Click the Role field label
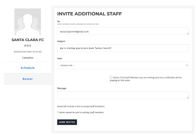Viewport: 196px width, 135px height. 60,59
